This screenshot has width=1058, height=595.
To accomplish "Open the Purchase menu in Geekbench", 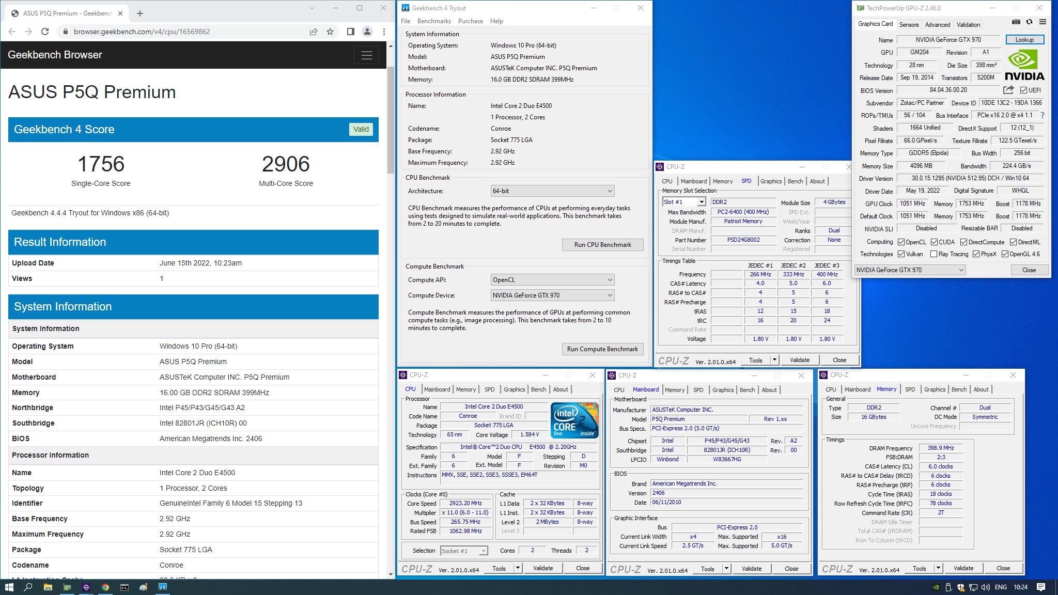I will pyautogui.click(x=471, y=21).
